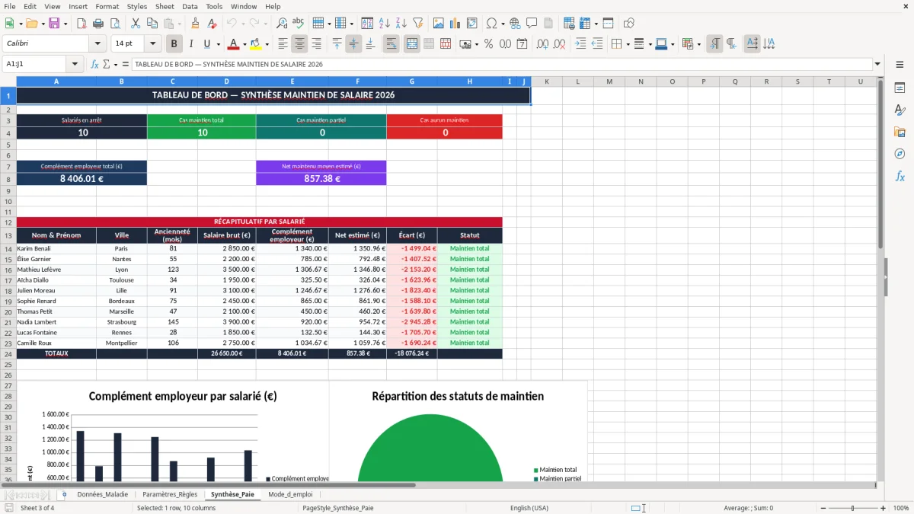914x514 pixels.
Task: Run the Spelling check
Action: tap(298, 24)
